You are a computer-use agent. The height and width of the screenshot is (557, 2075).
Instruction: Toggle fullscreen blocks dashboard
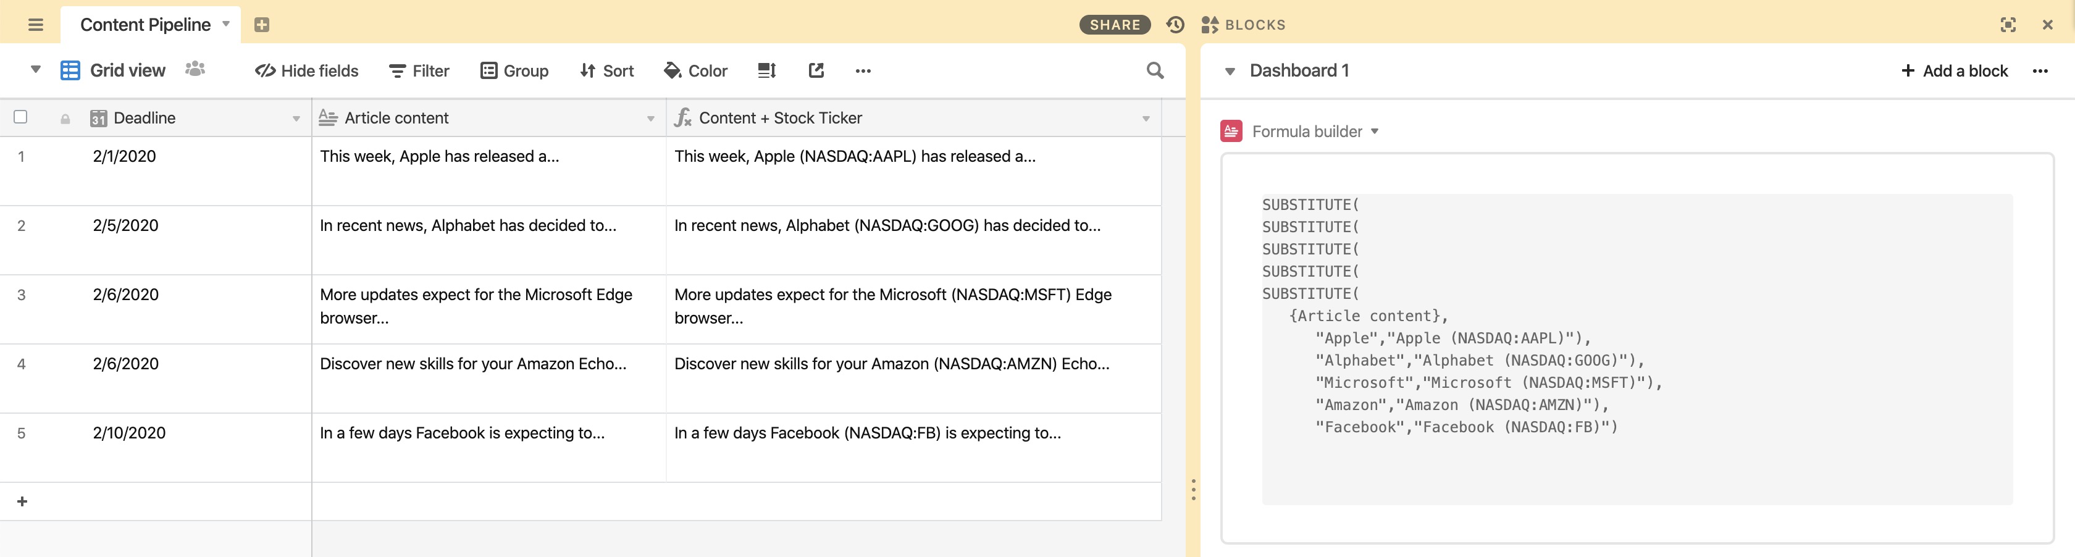pos(2008,25)
